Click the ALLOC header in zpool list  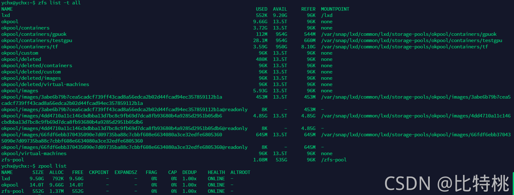[x=57, y=172]
